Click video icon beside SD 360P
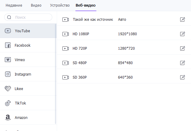The height and width of the screenshot is (131, 191). click(66, 77)
